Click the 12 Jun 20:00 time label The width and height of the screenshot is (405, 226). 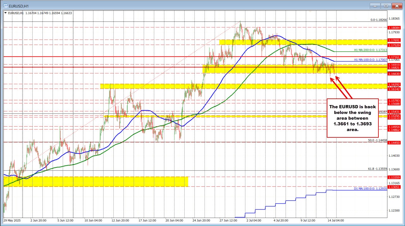(121, 220)
